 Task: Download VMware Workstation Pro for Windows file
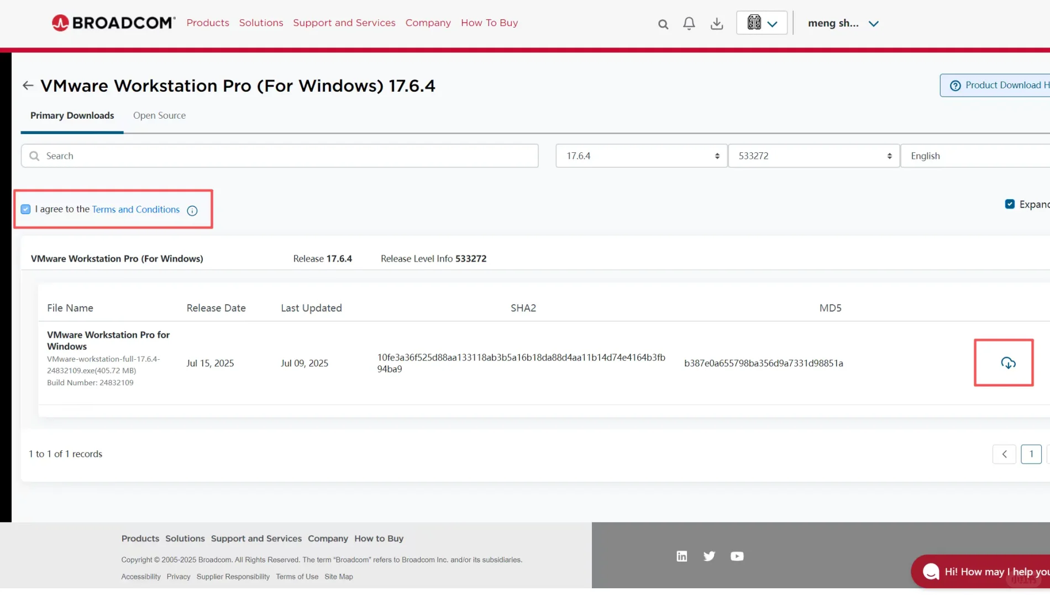pos(1008,363)
